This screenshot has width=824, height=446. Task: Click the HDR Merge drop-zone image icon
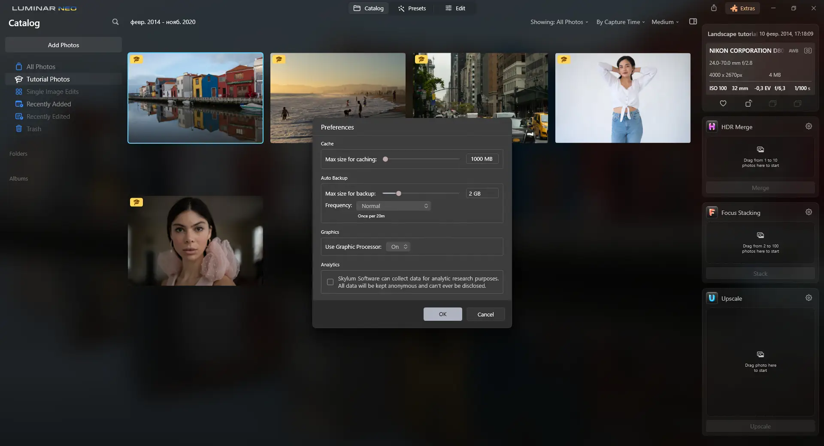[760, 150]
